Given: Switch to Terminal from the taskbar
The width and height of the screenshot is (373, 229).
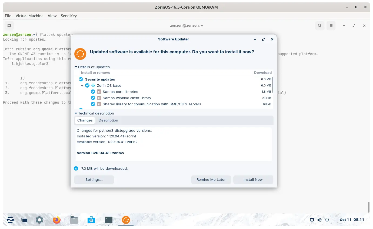Looking at the screenshot, I should coord(109,220).
